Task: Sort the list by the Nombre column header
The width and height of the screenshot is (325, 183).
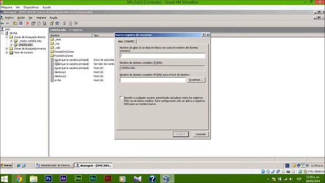Action: 71,36
